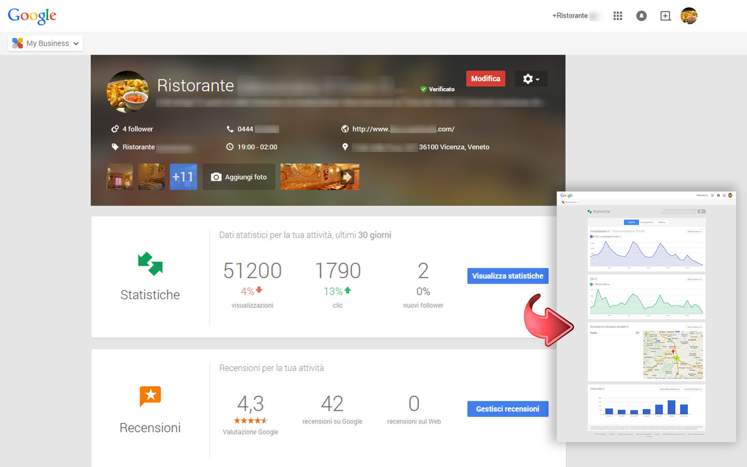Click the arrow icon on panoramic photo
Viewport: 747px width, 467px height.
point(347,177)
